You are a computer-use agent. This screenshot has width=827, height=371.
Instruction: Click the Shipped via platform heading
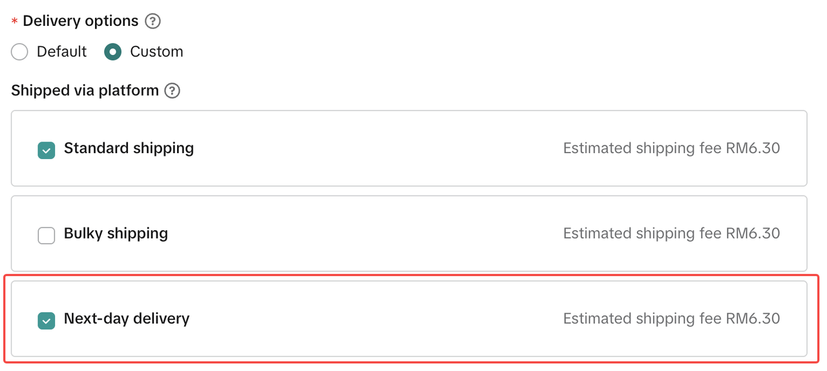[x=85, y=90]
